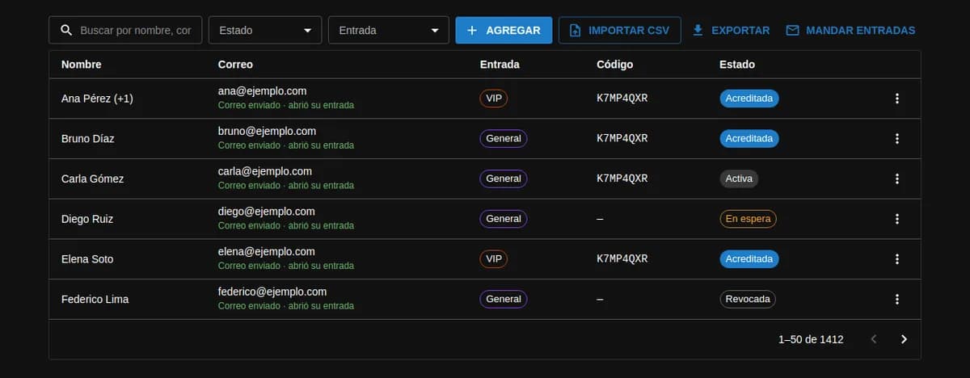Click the VIP chip for Ana Pérez
The image size is (970, 378).
(494, 99)
